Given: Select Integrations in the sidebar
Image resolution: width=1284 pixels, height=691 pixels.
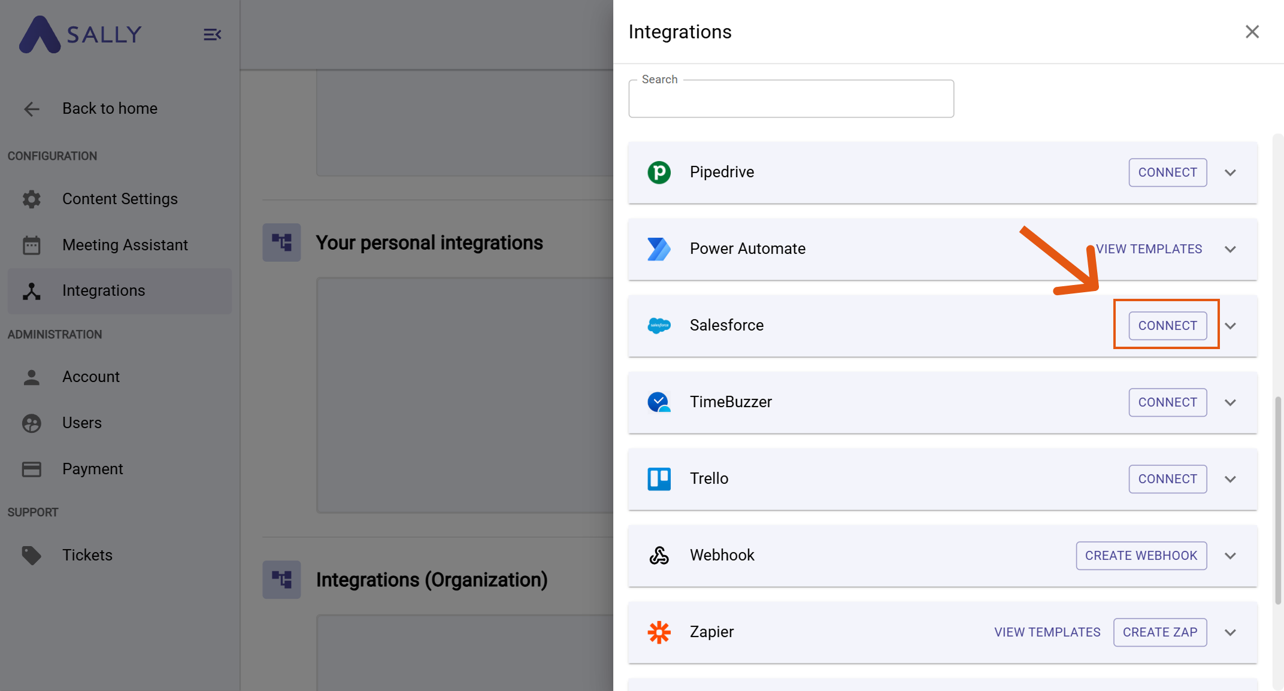Looking at the screenshot, I should (120, 291).
